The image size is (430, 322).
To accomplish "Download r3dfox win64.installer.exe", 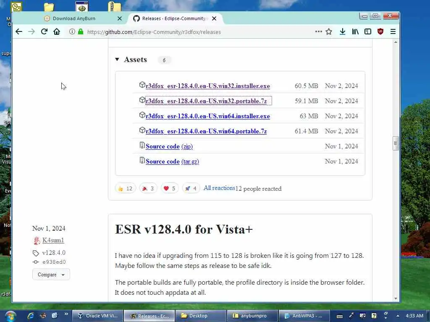I will click(x=207, y=116).
